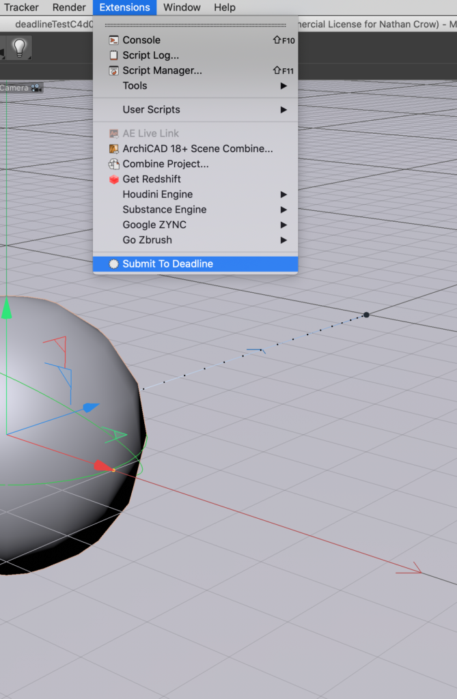Open the Window menu
The width and height of the screenshot is (457, 699).
click(x=182, y=8)
